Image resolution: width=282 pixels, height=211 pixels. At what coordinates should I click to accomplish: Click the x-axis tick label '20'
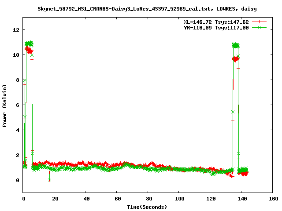(x=55, y=199)
